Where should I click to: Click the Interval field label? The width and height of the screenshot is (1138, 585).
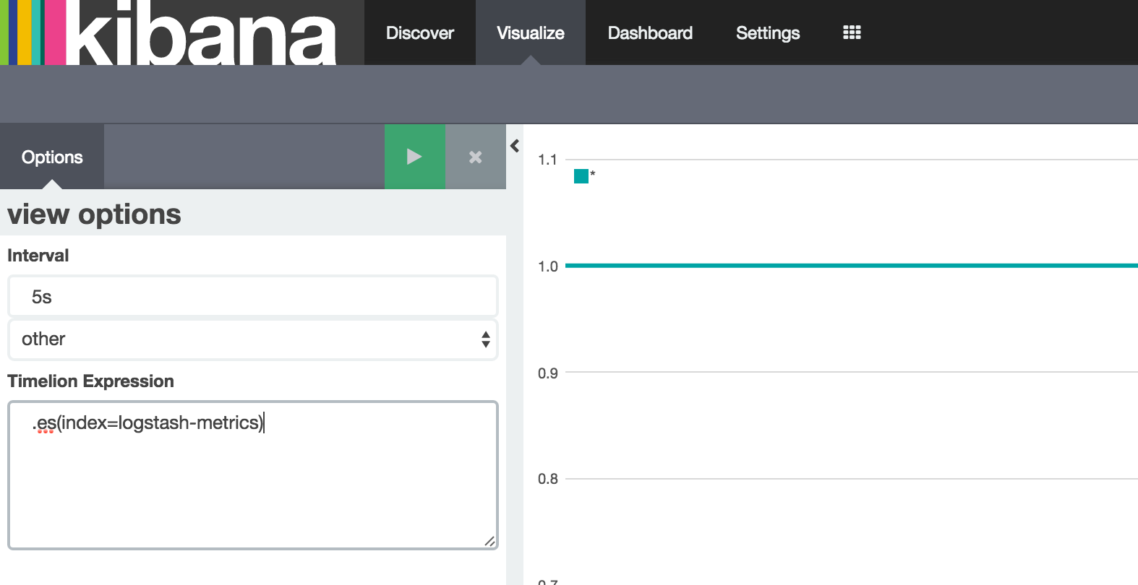click(x=38, y=256)
